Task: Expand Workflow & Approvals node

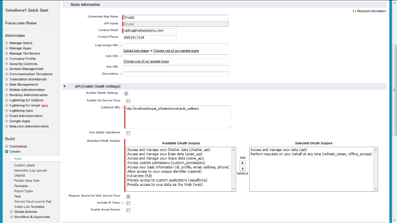Action: (x=11, y=217)
